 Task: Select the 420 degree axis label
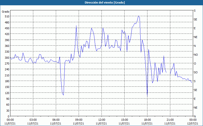7,34
